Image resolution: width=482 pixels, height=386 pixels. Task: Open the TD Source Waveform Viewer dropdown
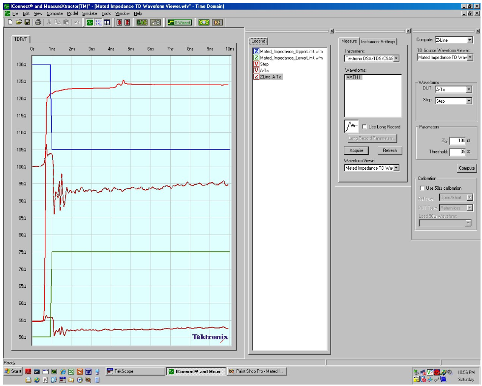[470, 58]
